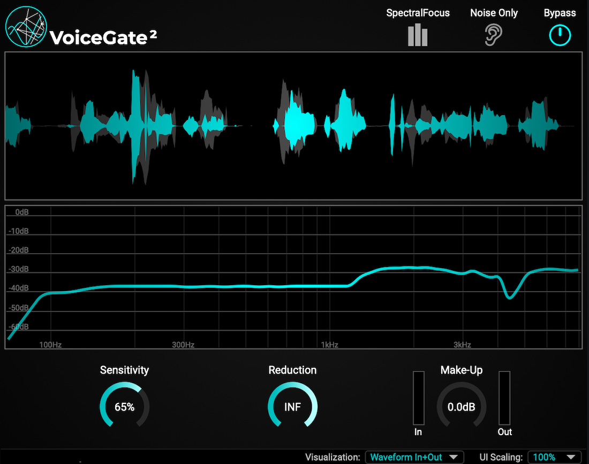Click the Make-Up label above the knob
The width and height of the screenshot is (589, 464).
point(461,370)
